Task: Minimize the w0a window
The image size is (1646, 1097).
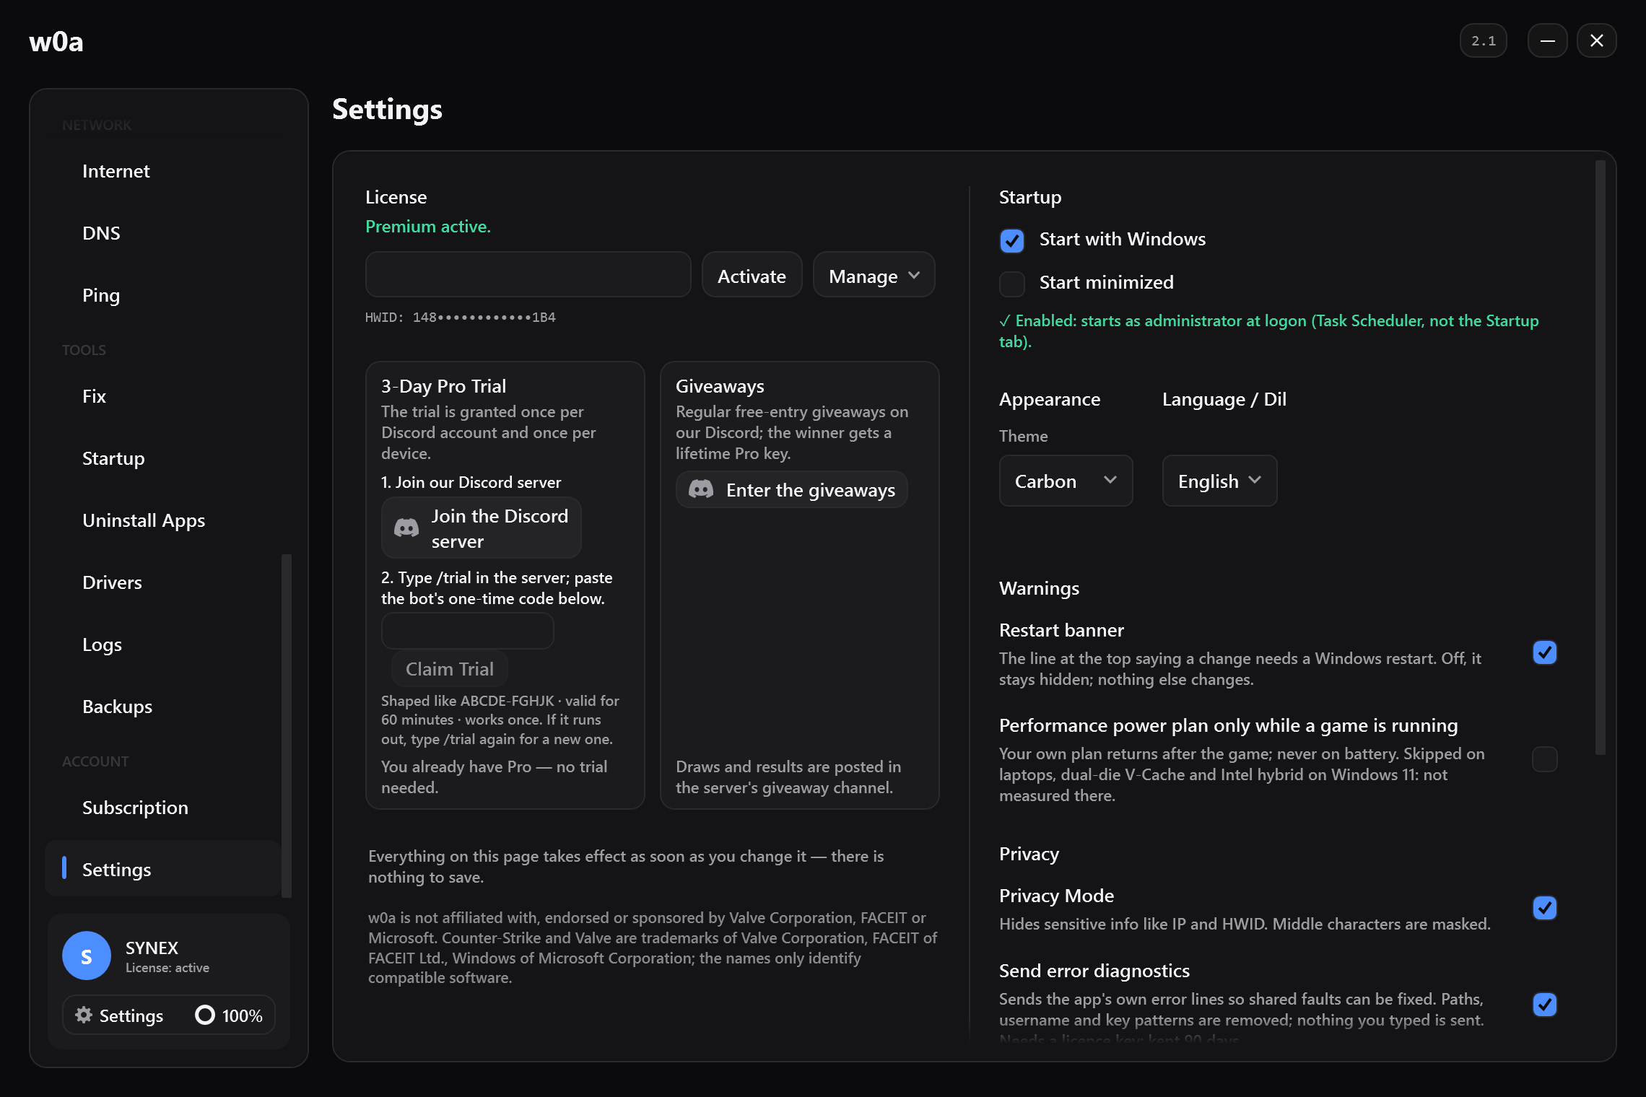Action: [x=1547, y=40]
